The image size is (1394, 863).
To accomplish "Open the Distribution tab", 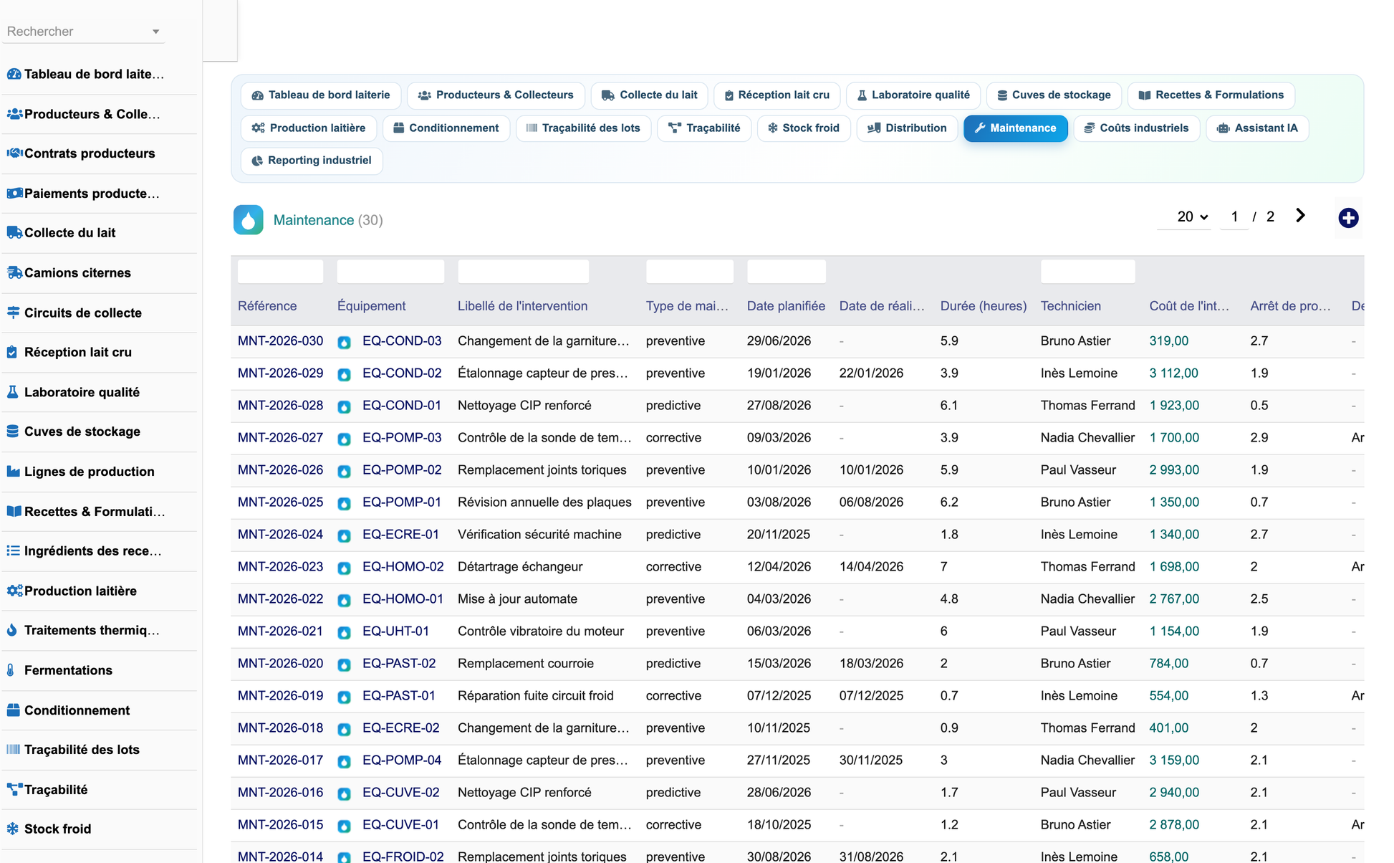I will [907, 128].
